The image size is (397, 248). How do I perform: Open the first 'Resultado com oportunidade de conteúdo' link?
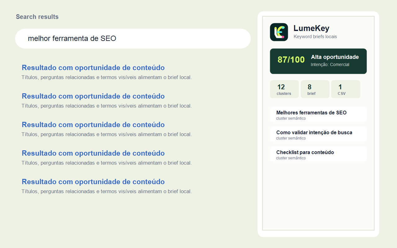coord(93,68)
